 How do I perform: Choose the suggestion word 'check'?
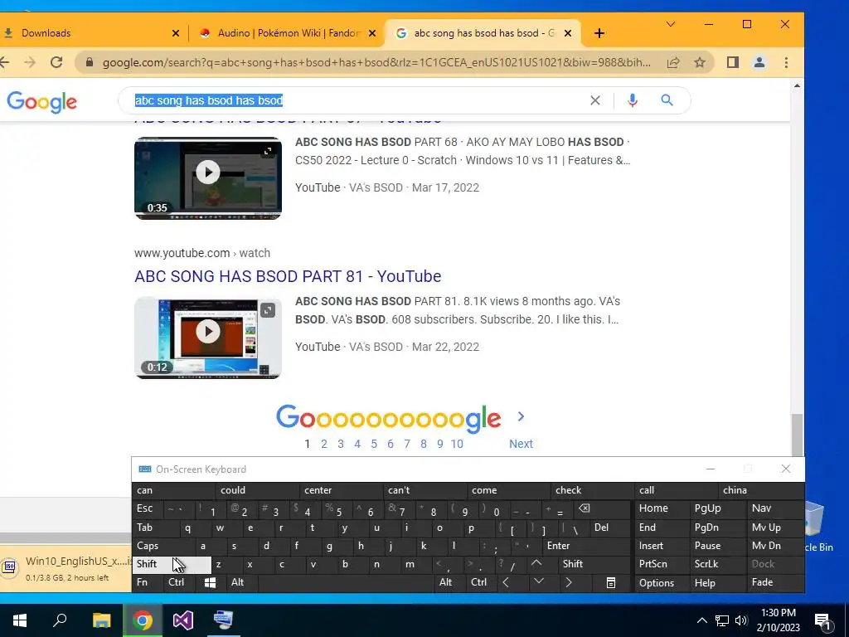(x=592, y=490)
